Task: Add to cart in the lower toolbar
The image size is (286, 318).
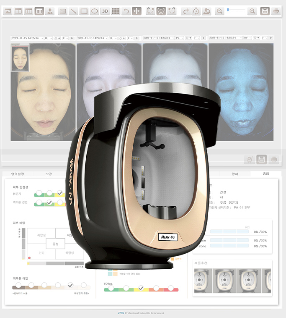Action: (249, 159)
